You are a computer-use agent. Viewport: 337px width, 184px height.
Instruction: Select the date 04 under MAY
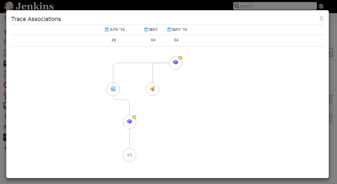[153, 40]
